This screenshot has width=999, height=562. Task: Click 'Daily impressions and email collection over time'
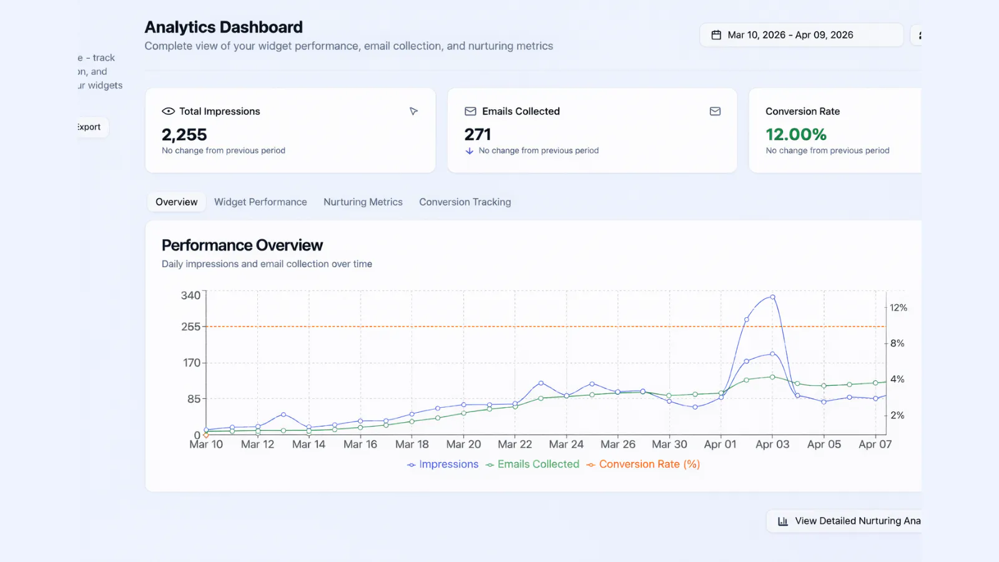point(267,264)
